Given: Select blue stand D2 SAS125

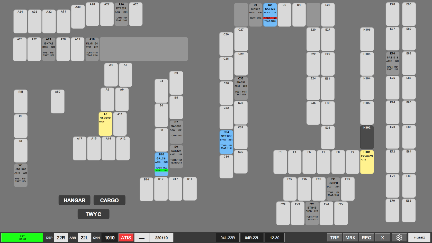Looking at the screenshot, I should [x=270, y=15].
